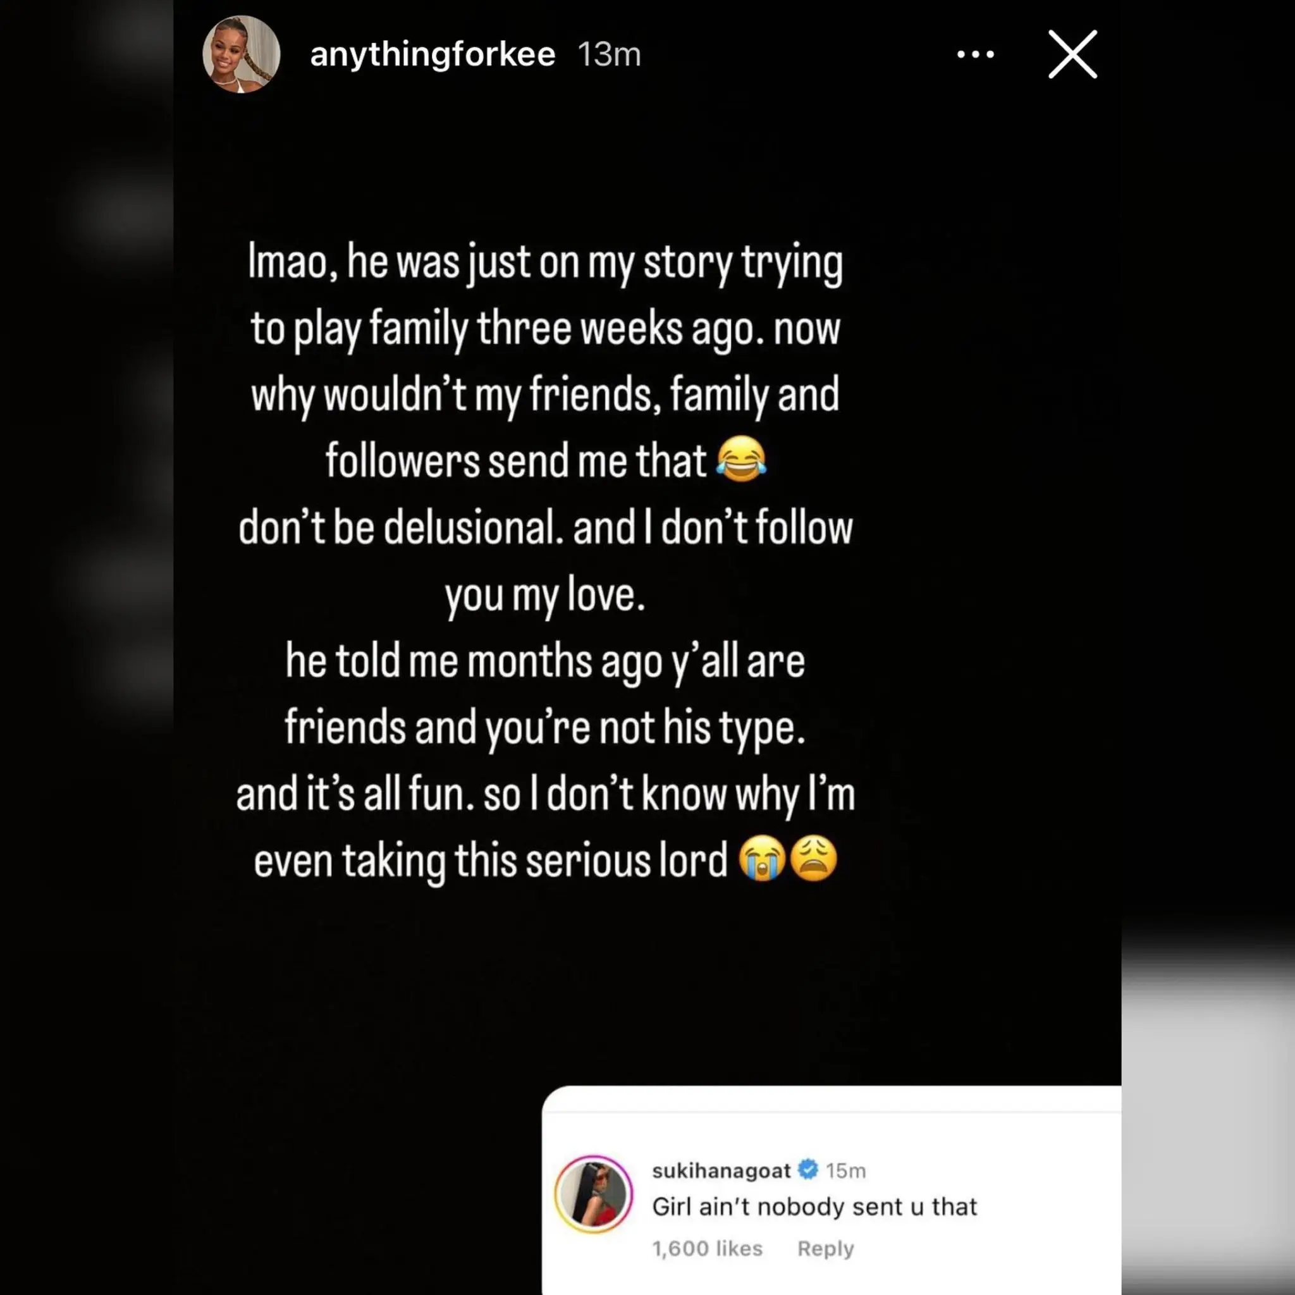Viewport: 1295px width, 1295px height.
Task: Tap the line "friends and you're not his type."
Action: pos(545,728)
